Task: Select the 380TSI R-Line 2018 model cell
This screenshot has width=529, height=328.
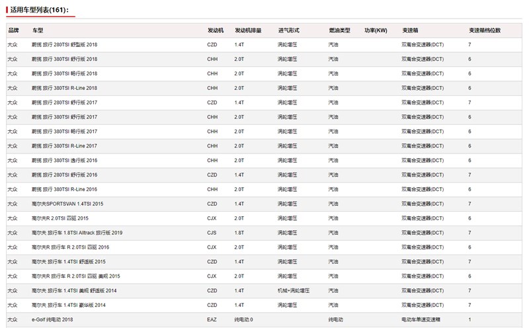Action: pos(64,88)
